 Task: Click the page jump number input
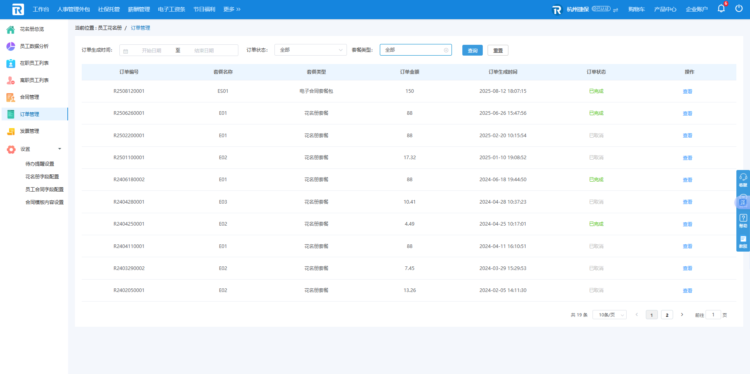[713, 315]
